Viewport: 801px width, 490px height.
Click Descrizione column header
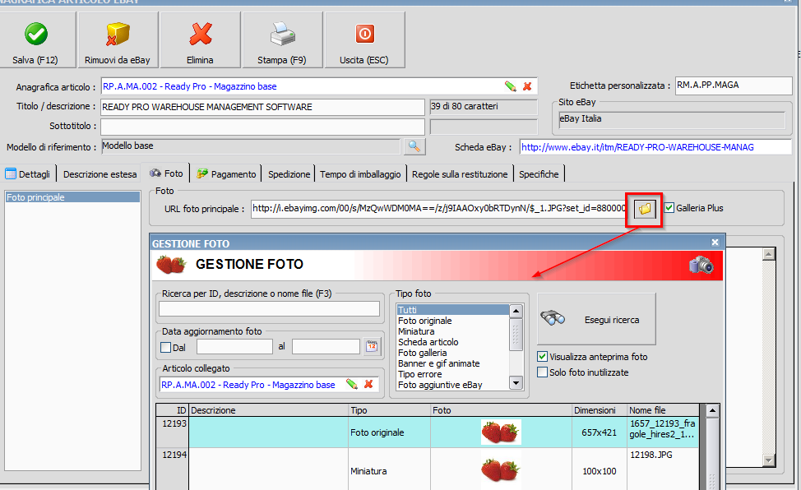point(269,410)
